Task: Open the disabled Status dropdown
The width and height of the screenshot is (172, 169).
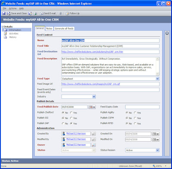Action: pos(94,150)
